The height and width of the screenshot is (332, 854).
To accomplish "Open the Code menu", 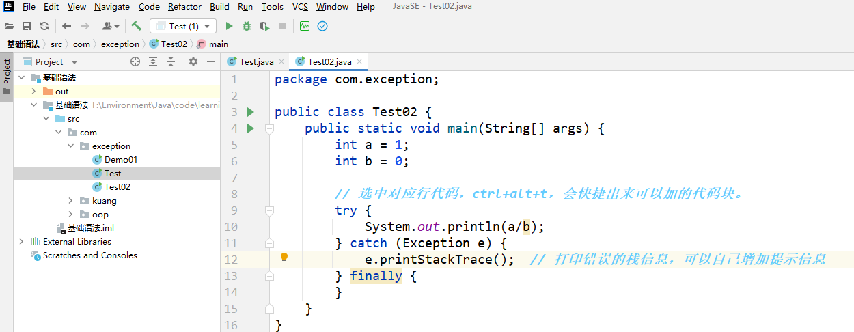I will pyautogui.click(x=149, y=6).
